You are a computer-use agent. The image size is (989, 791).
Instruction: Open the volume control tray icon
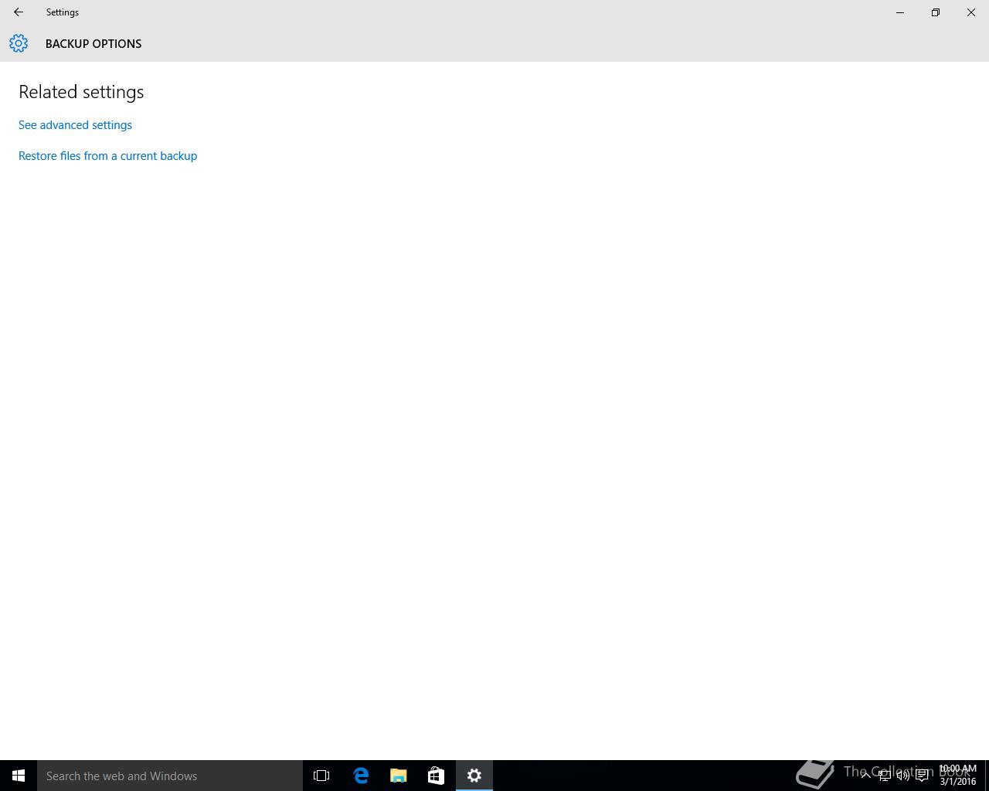(x=903, y=776)
